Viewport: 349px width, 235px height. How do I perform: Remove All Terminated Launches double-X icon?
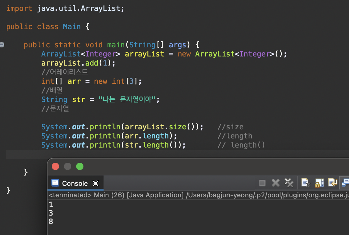point(289,183)
